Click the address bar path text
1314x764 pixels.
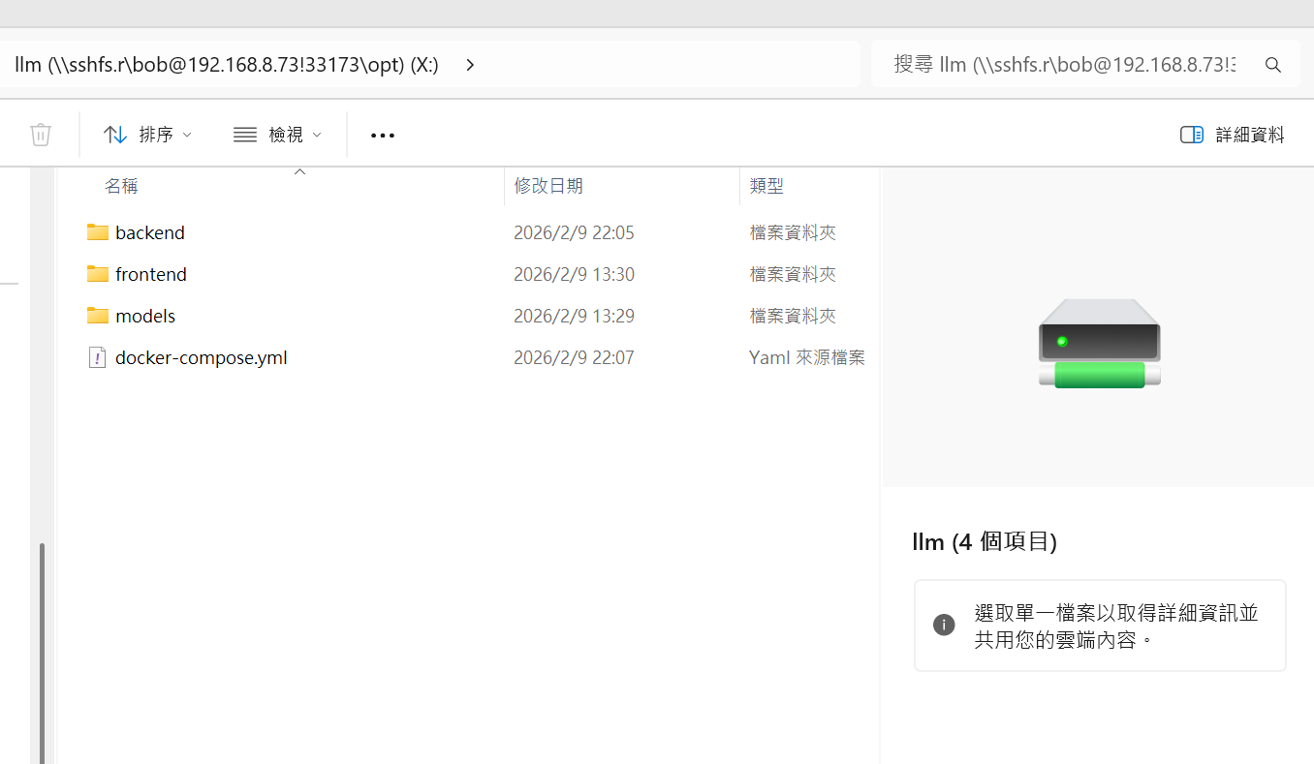pyautogui.click(x=227, y=65)
